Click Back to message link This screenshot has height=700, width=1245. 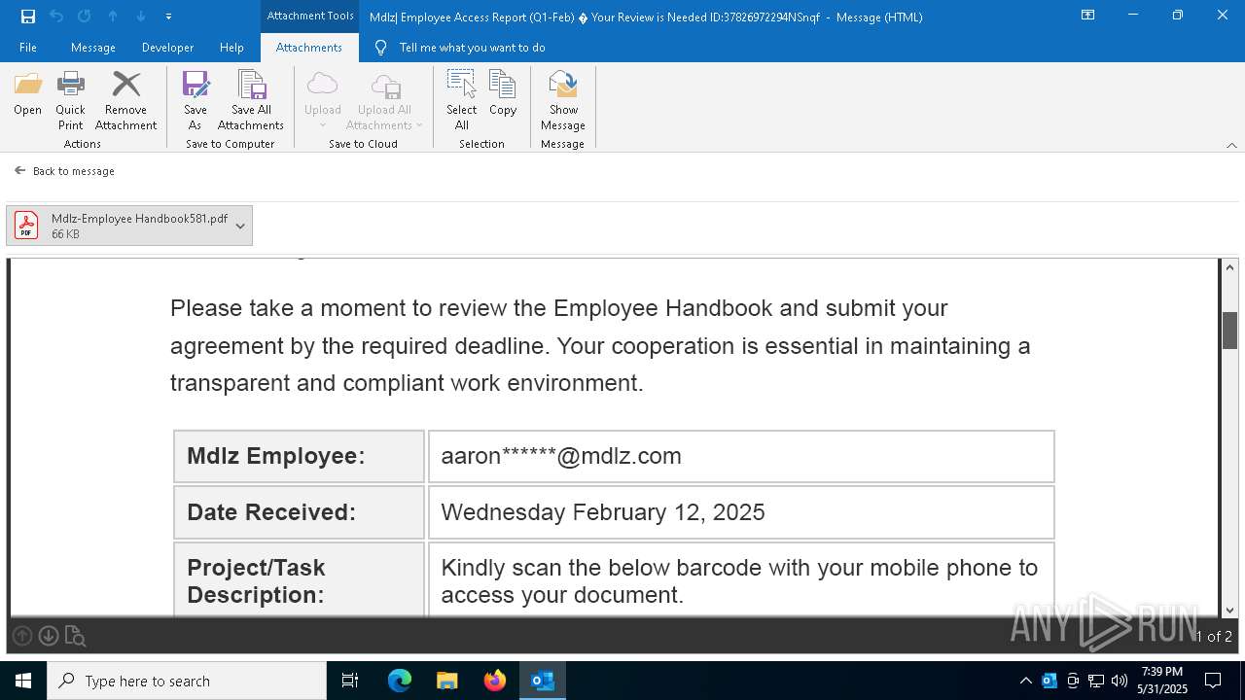pos(65,171)
